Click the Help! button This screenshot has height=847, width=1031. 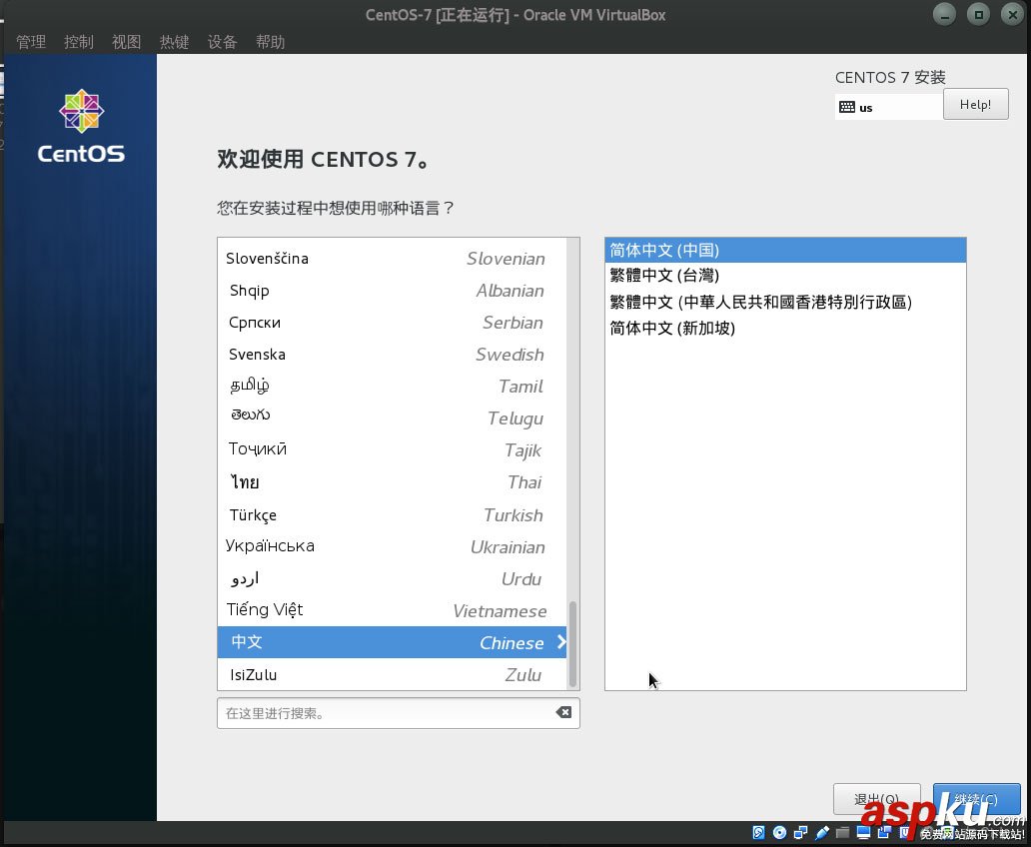[x=975, y=103]
